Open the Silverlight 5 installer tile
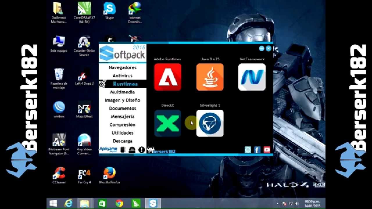Image resolution: width=372 pixels, height=209 pixels. pos(210,123)
